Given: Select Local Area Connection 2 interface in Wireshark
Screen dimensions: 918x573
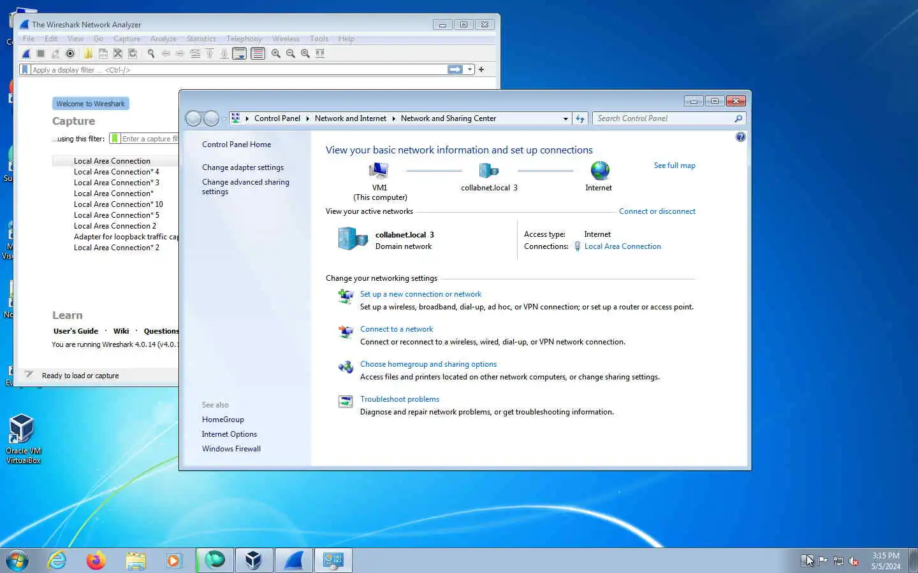Looking at the screenshot, I should coord(115,226).
